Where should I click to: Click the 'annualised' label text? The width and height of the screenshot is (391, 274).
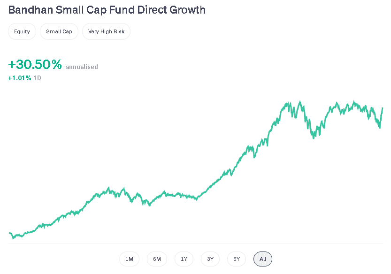pyautogui.click(x=82, y=67)
